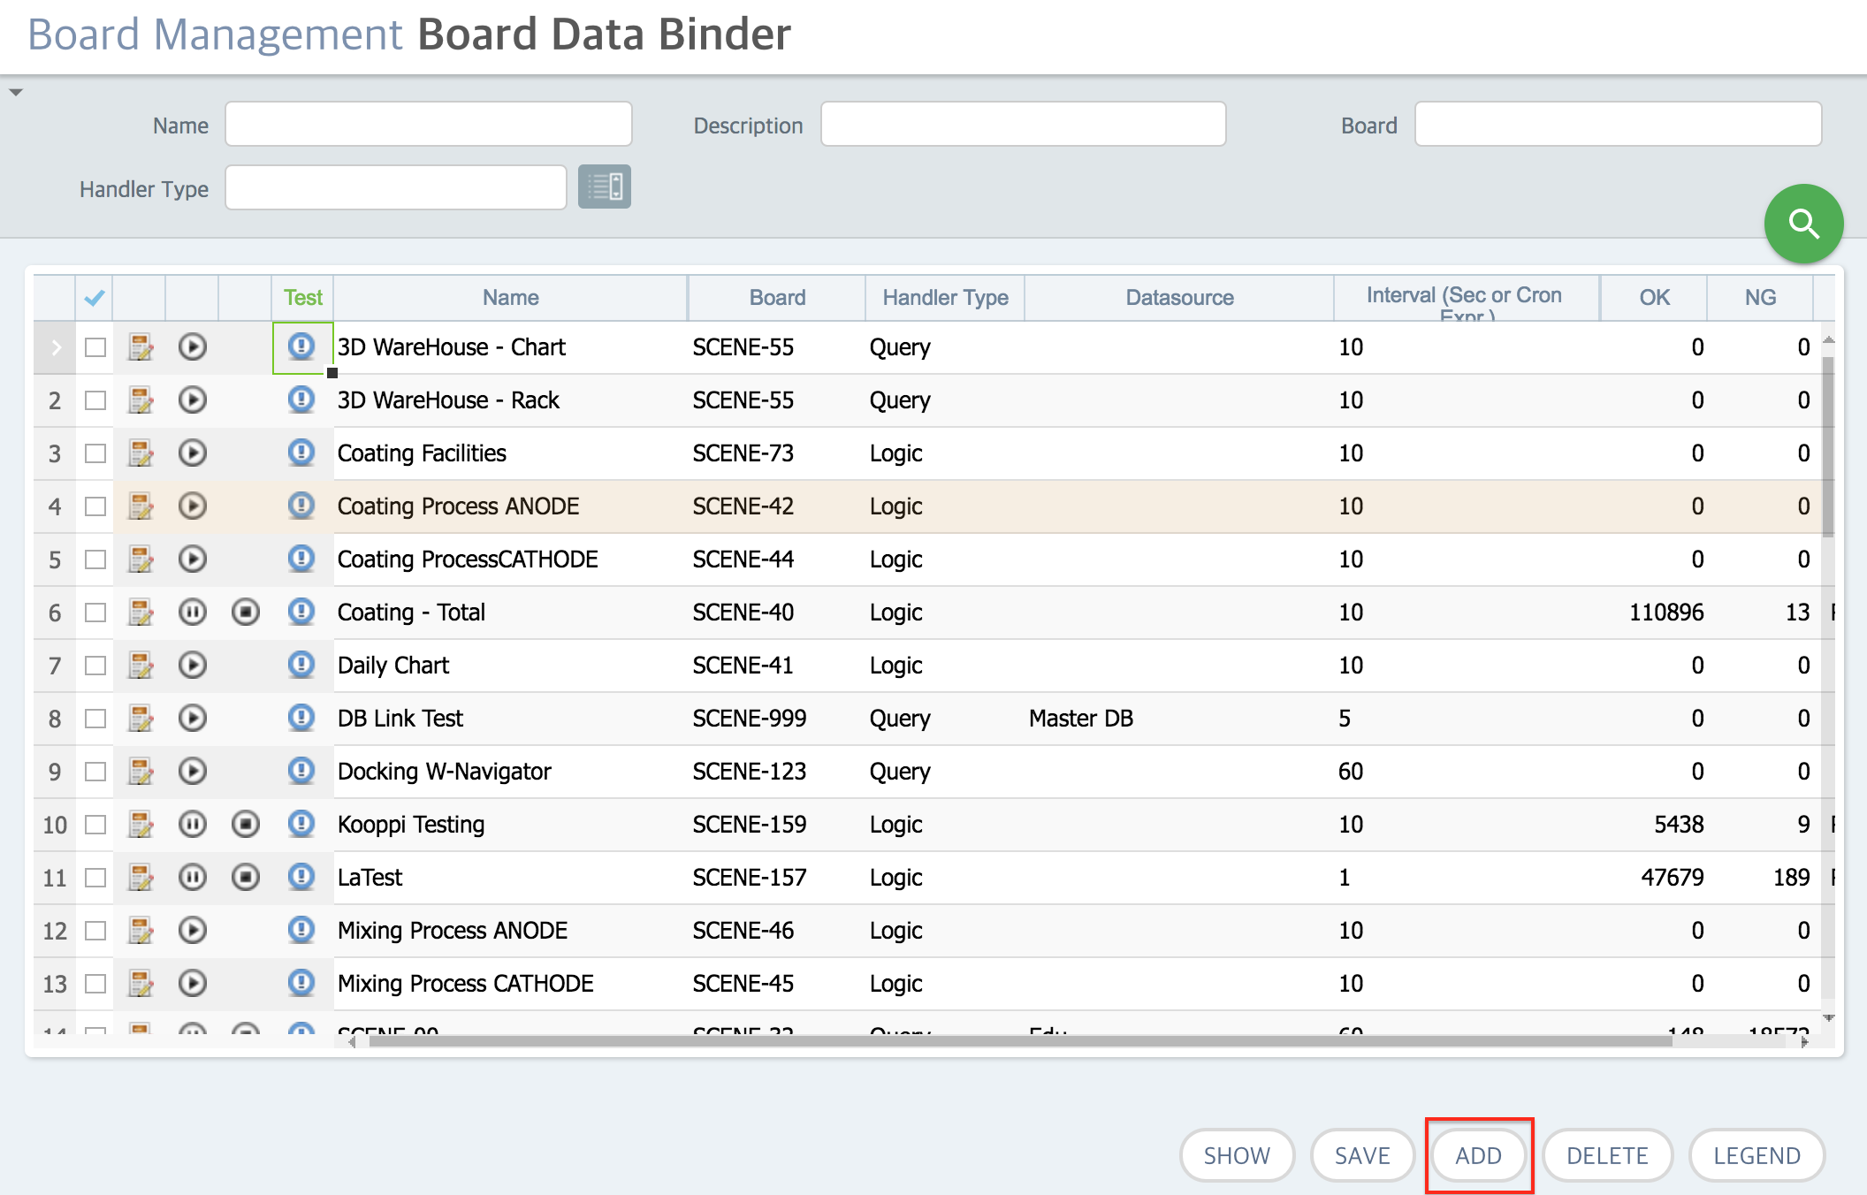Sort by the OK column header
The width and height of the screenshot is (1867, 1195).
coord(1654,298)
